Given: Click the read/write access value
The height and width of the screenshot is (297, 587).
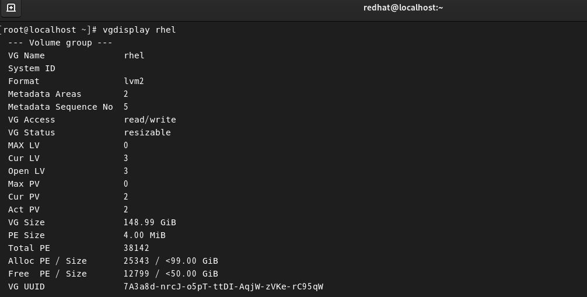Looking at the screenshot, I should (149, 120).
